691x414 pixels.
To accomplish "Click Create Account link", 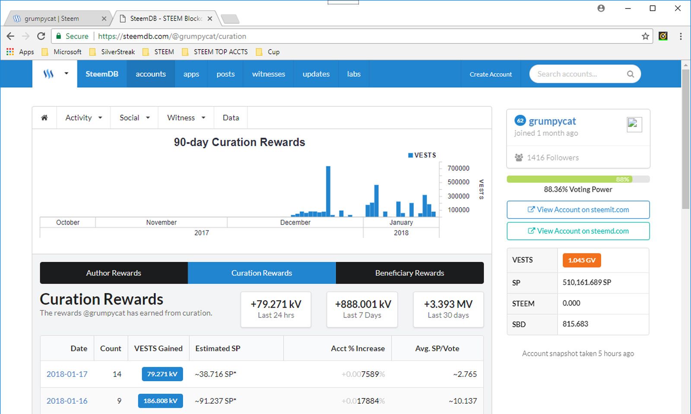I will point(491,74).
